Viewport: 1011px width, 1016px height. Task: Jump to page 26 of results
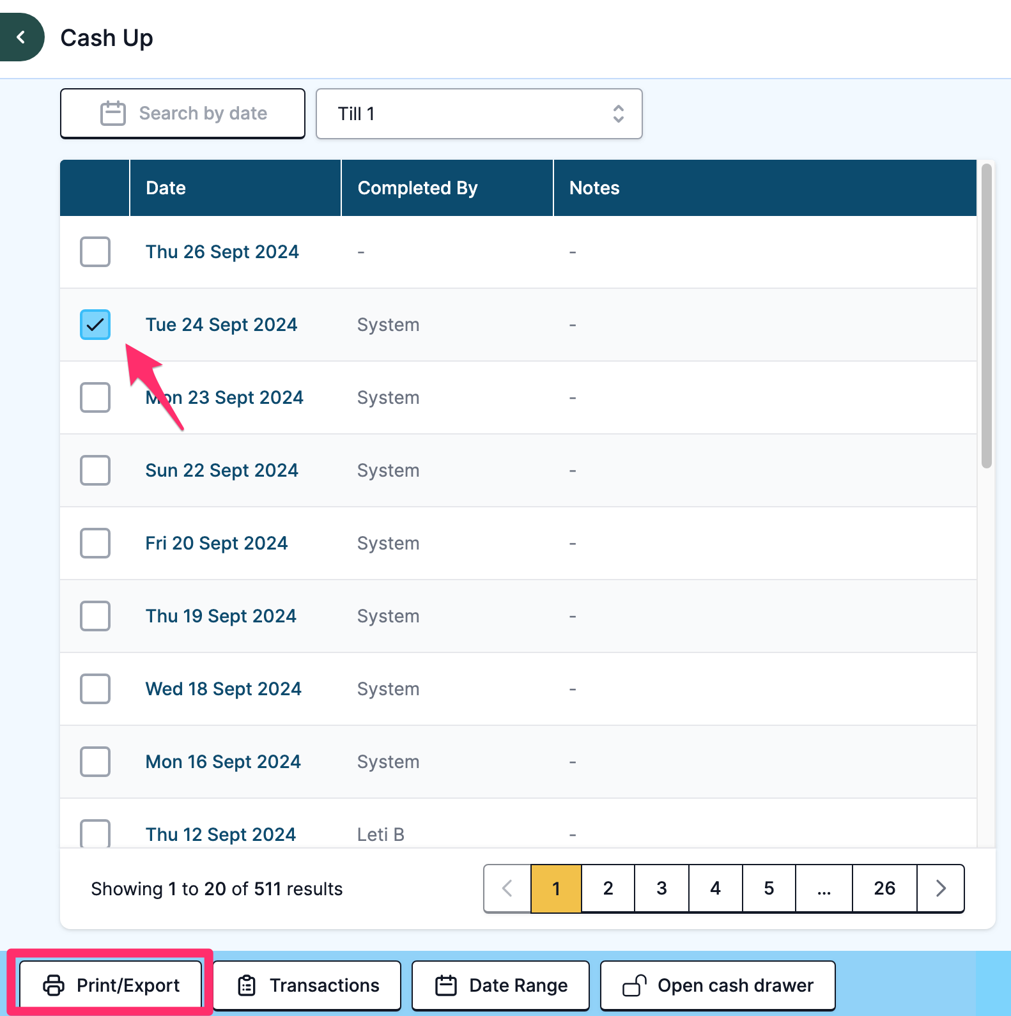(x=884, y=888)
